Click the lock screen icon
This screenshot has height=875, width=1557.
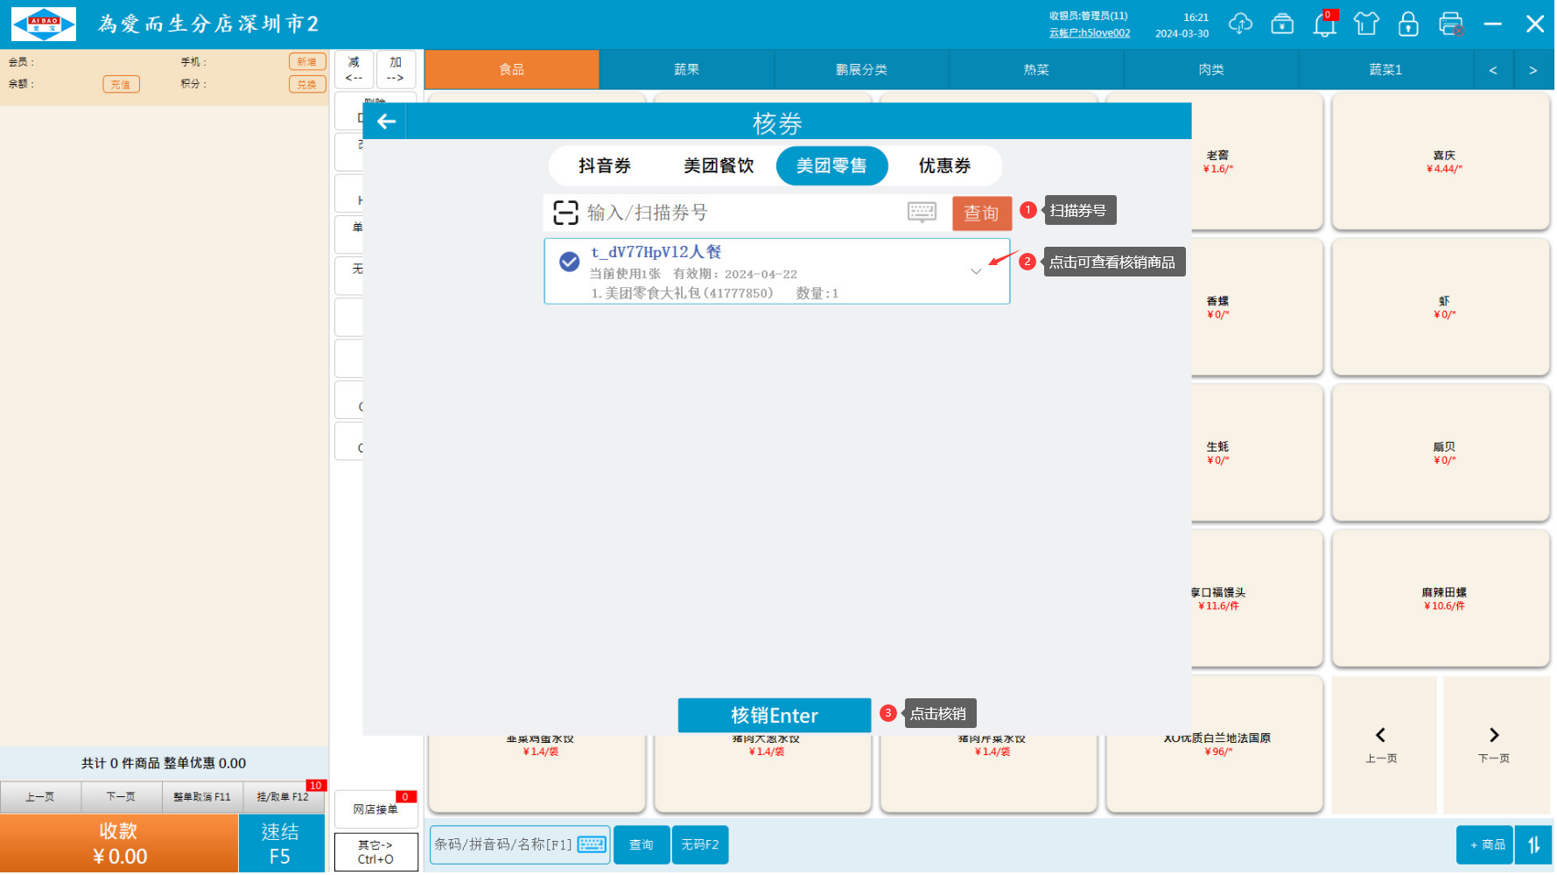(1408, 24)
